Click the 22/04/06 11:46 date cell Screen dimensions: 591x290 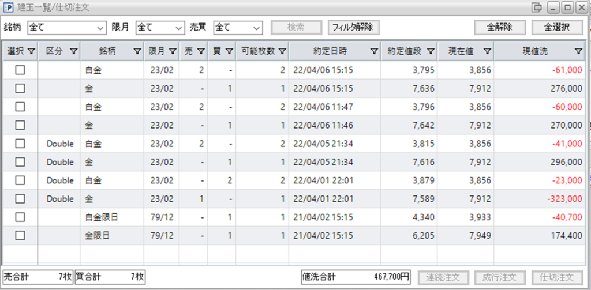pos(335,125)
